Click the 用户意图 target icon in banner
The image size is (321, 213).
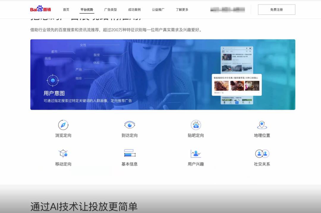point(53,80)
